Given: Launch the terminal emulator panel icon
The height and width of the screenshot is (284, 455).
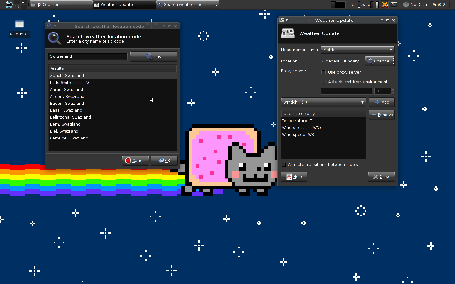Looking at the screenshot, I should 394,4.
